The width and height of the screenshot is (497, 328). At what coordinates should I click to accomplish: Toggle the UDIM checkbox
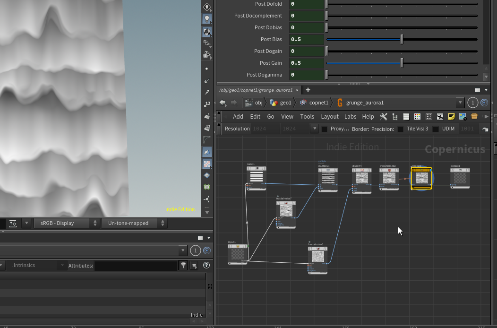point(436,129)
